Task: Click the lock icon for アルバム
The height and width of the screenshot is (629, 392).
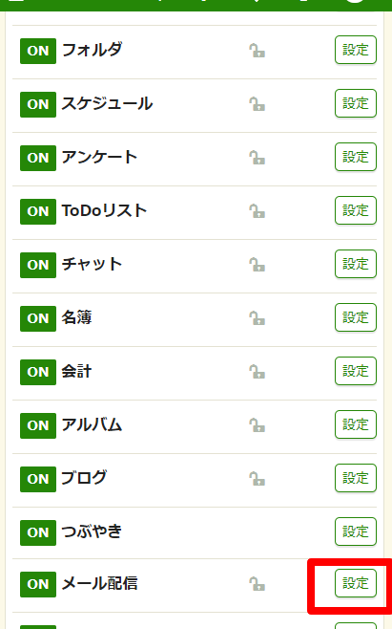Action: pos(258,425)
